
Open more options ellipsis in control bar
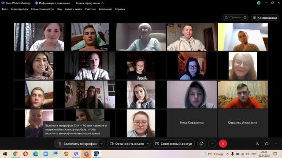pos(212,144)
